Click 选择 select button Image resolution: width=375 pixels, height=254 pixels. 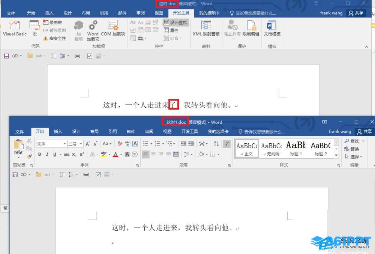(x=354, y=157)
